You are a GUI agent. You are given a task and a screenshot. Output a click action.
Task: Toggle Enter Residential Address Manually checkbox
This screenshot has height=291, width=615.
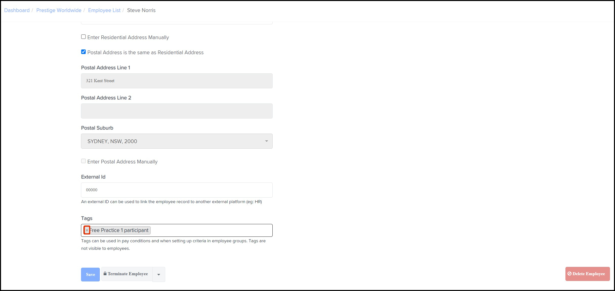pyautogui.click(x=84, y=37)
